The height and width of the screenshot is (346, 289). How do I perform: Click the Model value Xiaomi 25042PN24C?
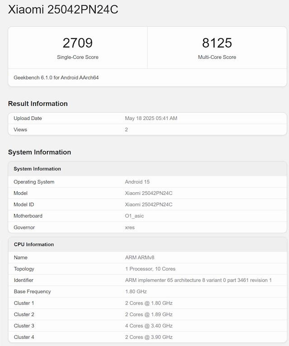point(149,193)
